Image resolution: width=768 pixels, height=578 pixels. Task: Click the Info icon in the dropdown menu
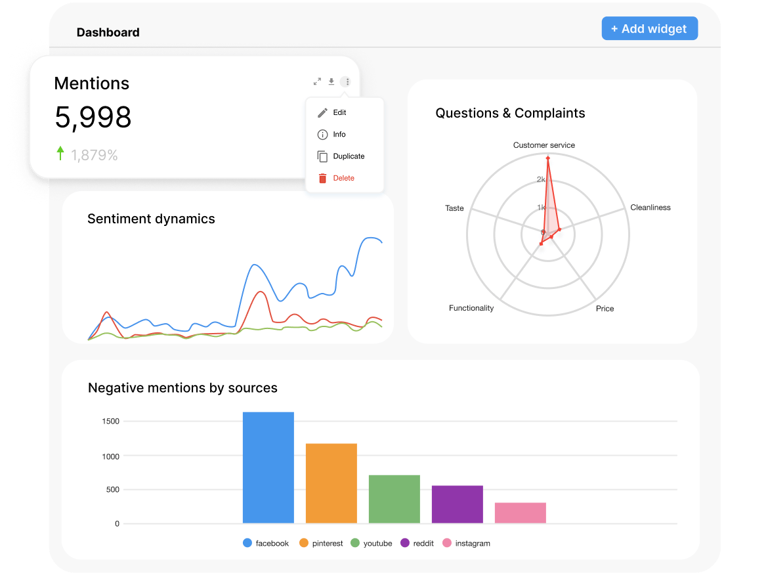[x=322, y=134]
